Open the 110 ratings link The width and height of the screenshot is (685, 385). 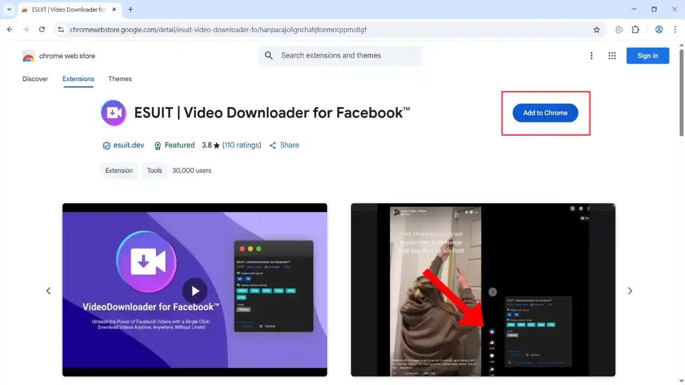coord(241,145)
